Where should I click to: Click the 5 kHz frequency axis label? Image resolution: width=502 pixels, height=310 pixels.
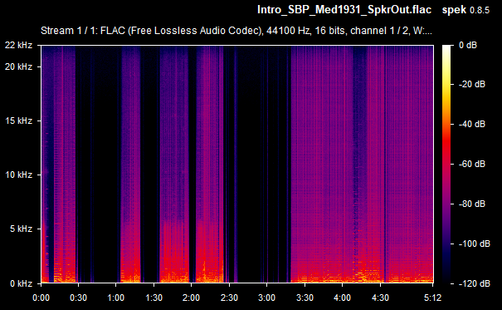[21, 229]
